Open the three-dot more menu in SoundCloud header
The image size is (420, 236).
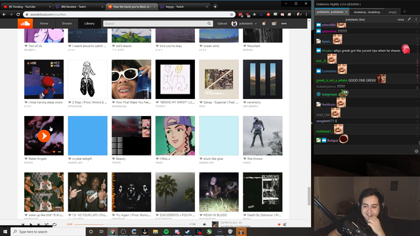[284, 24]
